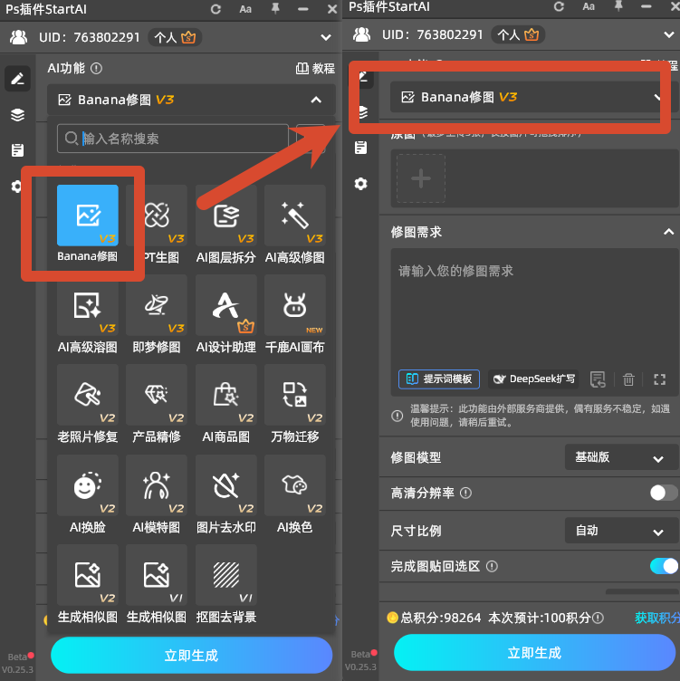Image resolution: width=680 pixels, height=681 pixels.
Task: Toggle 高清分辨率 switch
Action: pos(664,493)
